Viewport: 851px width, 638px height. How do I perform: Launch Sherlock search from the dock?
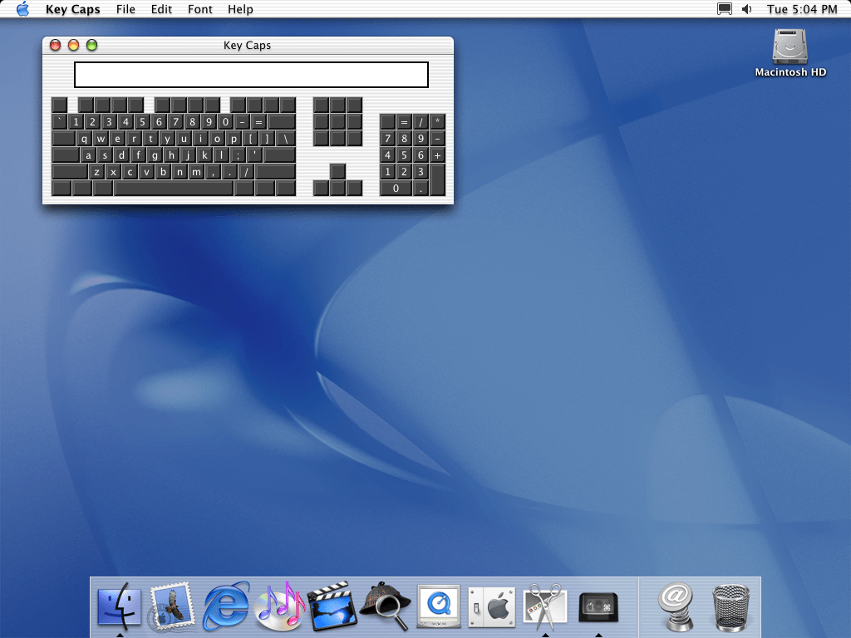[386, 606]
